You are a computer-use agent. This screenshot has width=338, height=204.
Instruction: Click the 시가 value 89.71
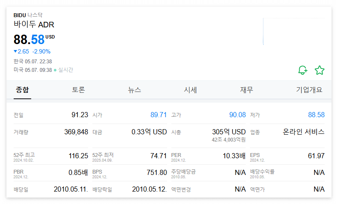point(159,115)
